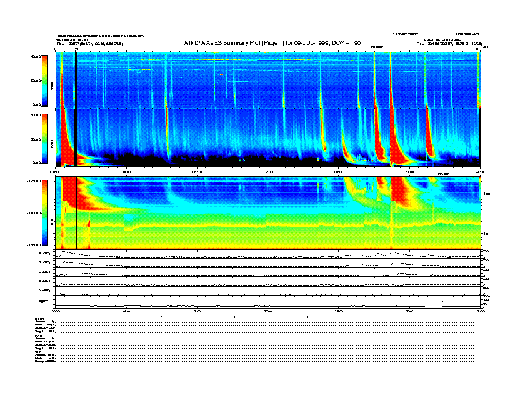This screenshot has height=400, width=518.
Task: Click the WIND/WAVES Summary Plot title text
Action: click(272, 43)
